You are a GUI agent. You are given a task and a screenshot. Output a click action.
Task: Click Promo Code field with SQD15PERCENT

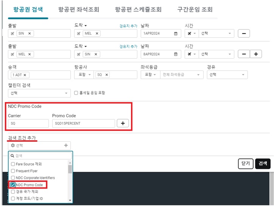tap(84, 124)
